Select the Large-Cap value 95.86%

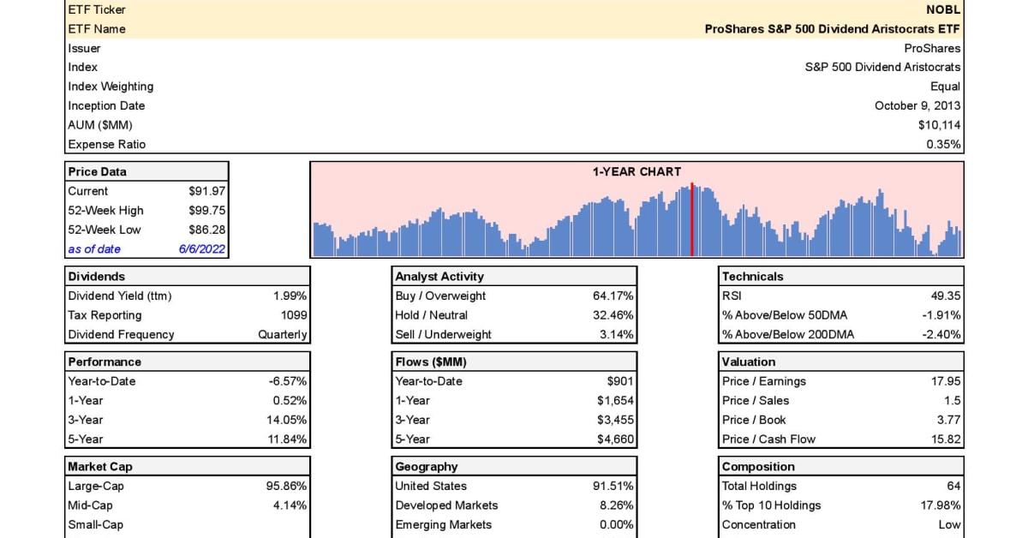pos(286,486)
